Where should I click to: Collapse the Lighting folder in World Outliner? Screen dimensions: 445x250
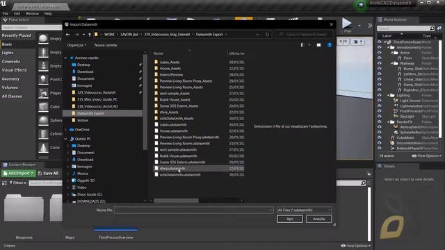tap(388, 95)
